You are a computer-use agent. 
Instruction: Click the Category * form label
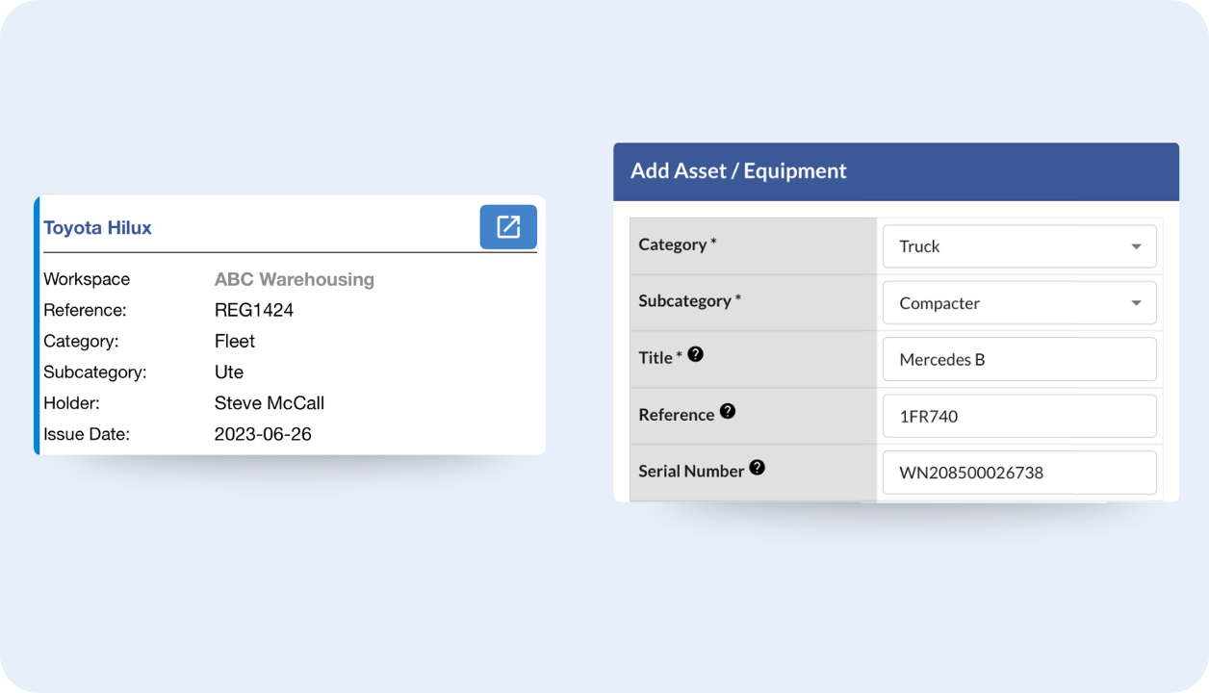click(677, 244)
